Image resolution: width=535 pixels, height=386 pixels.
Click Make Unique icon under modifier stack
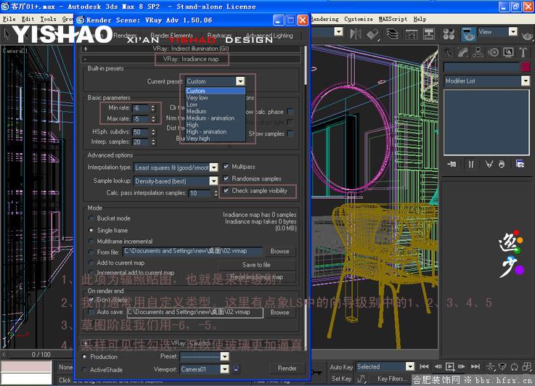coord(489,165)
